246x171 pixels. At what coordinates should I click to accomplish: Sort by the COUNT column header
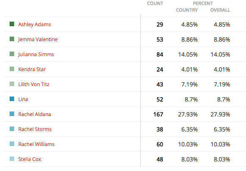pyautogui.click(x=155, y=3)
